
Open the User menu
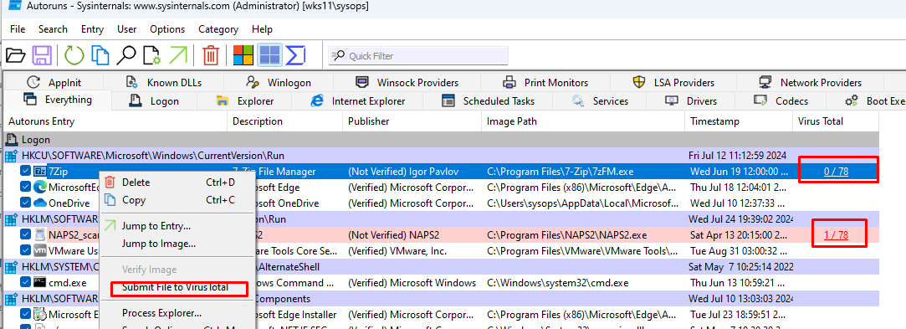126,29
